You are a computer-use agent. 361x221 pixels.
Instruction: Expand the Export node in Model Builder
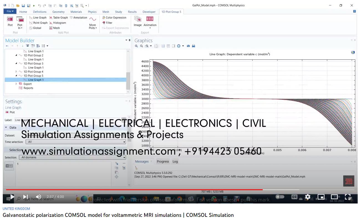pos(16,84)
